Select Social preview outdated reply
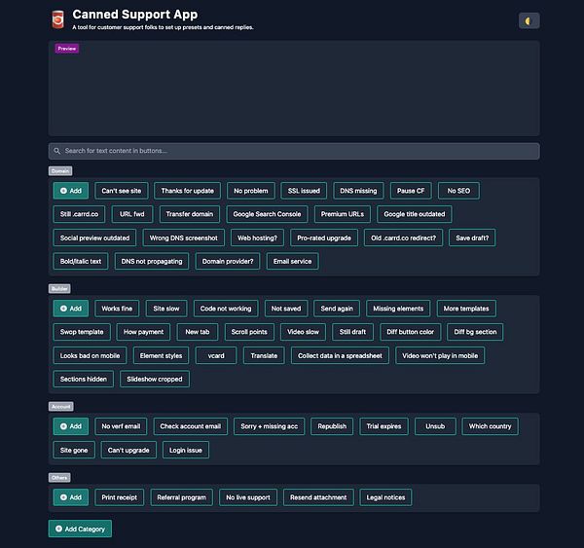This screenshot has width=584, height=548. 94,237
